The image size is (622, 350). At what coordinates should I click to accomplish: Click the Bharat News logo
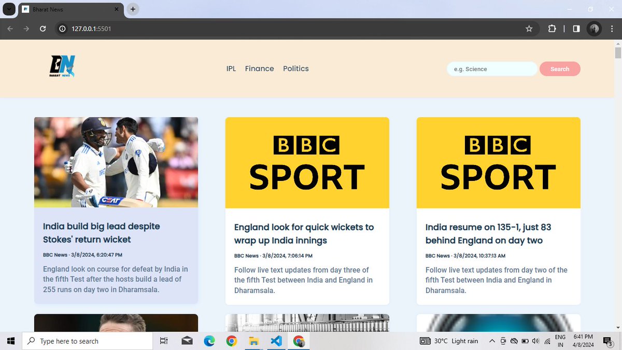tap(62, 67)
